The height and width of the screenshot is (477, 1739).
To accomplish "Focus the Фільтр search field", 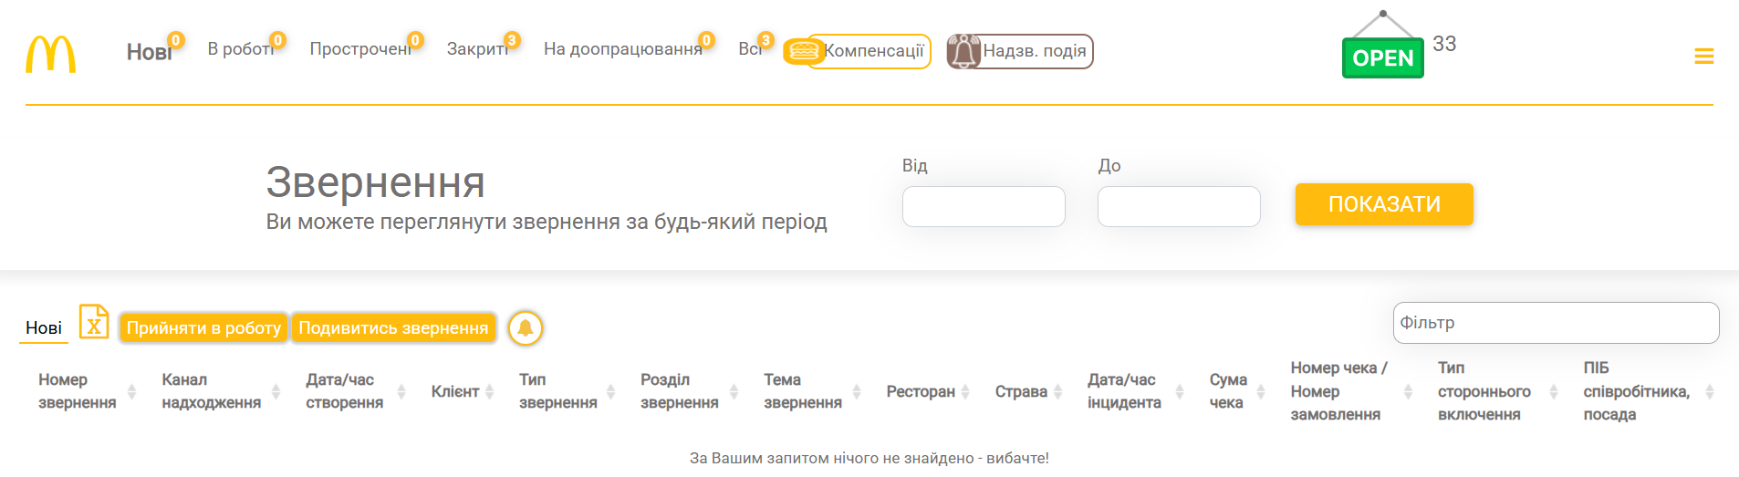I will click(1556, 323).
